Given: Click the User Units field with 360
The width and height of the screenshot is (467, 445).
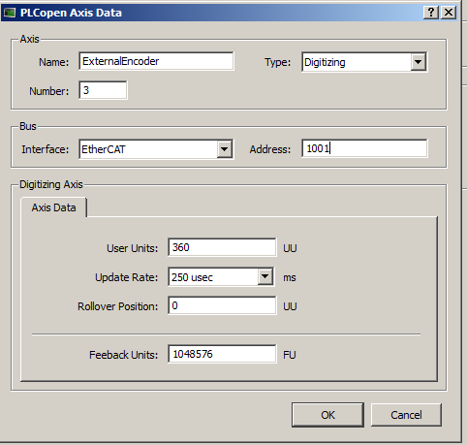Looking at the screenshot, I should (222, 247).
